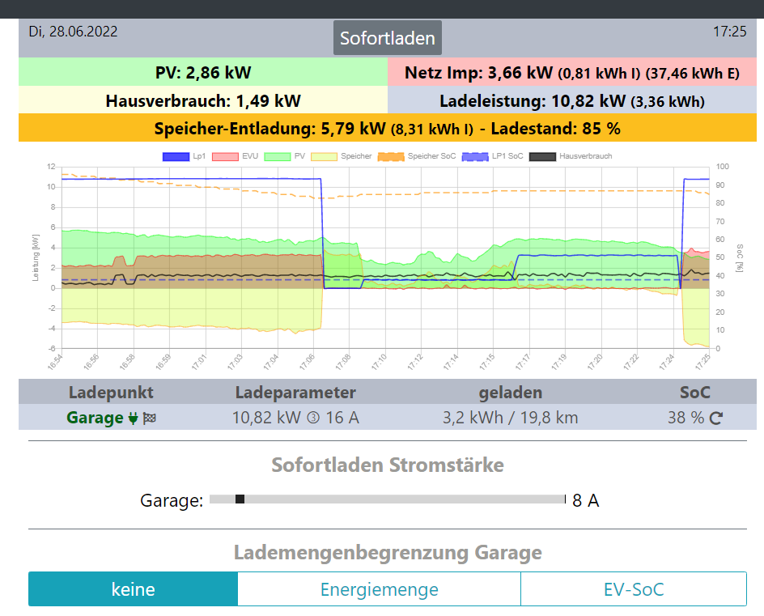Select the 'keine' limit option

133,589
